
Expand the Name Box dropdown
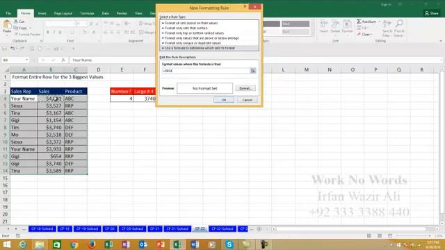pyautogui.click(x=26, y=60)
